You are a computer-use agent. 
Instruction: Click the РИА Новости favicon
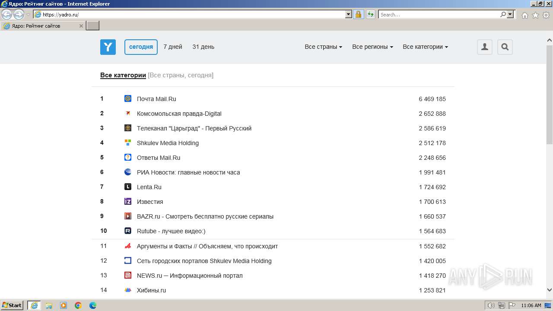click(128, 172)
